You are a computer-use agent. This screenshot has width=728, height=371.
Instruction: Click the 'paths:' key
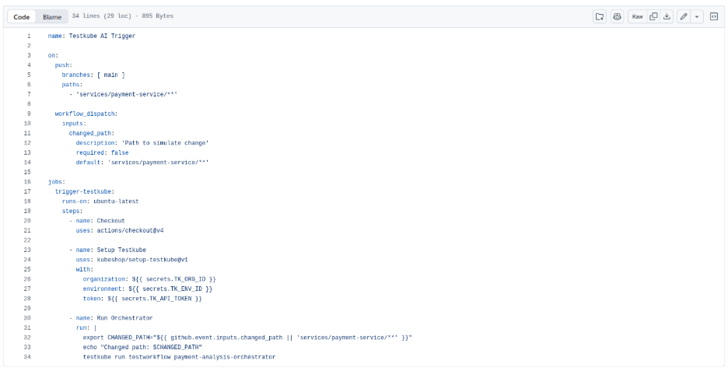click(72, 85)
